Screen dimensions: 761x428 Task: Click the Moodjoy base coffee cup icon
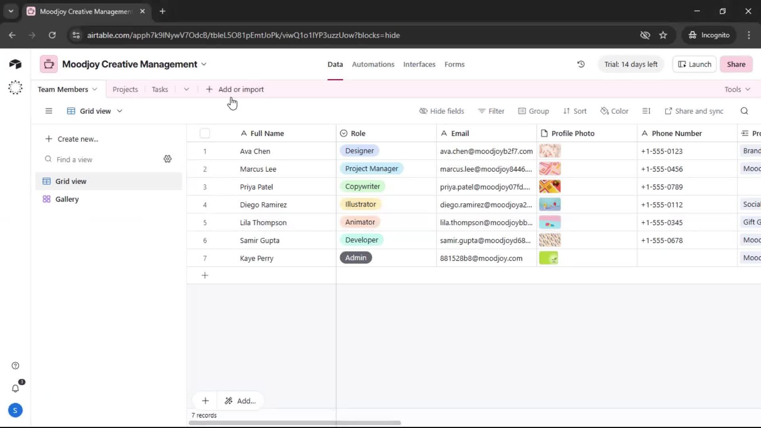tap(49, 64)
